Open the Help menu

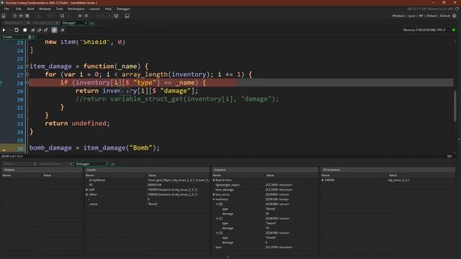pos(108,9)
